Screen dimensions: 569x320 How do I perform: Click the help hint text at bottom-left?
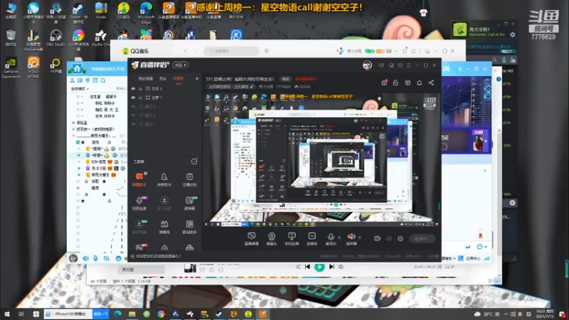157,257
